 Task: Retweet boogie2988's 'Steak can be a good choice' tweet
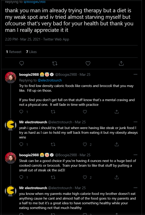pos(53,177)
